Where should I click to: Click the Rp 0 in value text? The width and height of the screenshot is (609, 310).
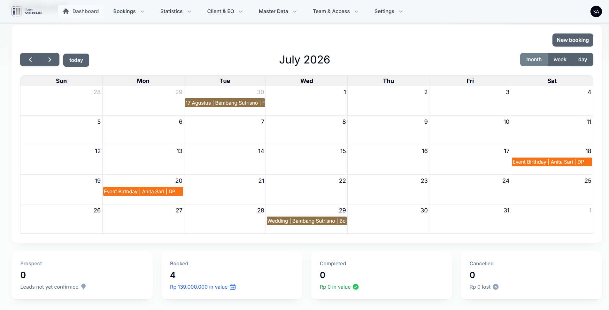pyautogui.click(x=335, y=287)
